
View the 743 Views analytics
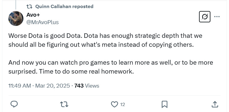87,86
